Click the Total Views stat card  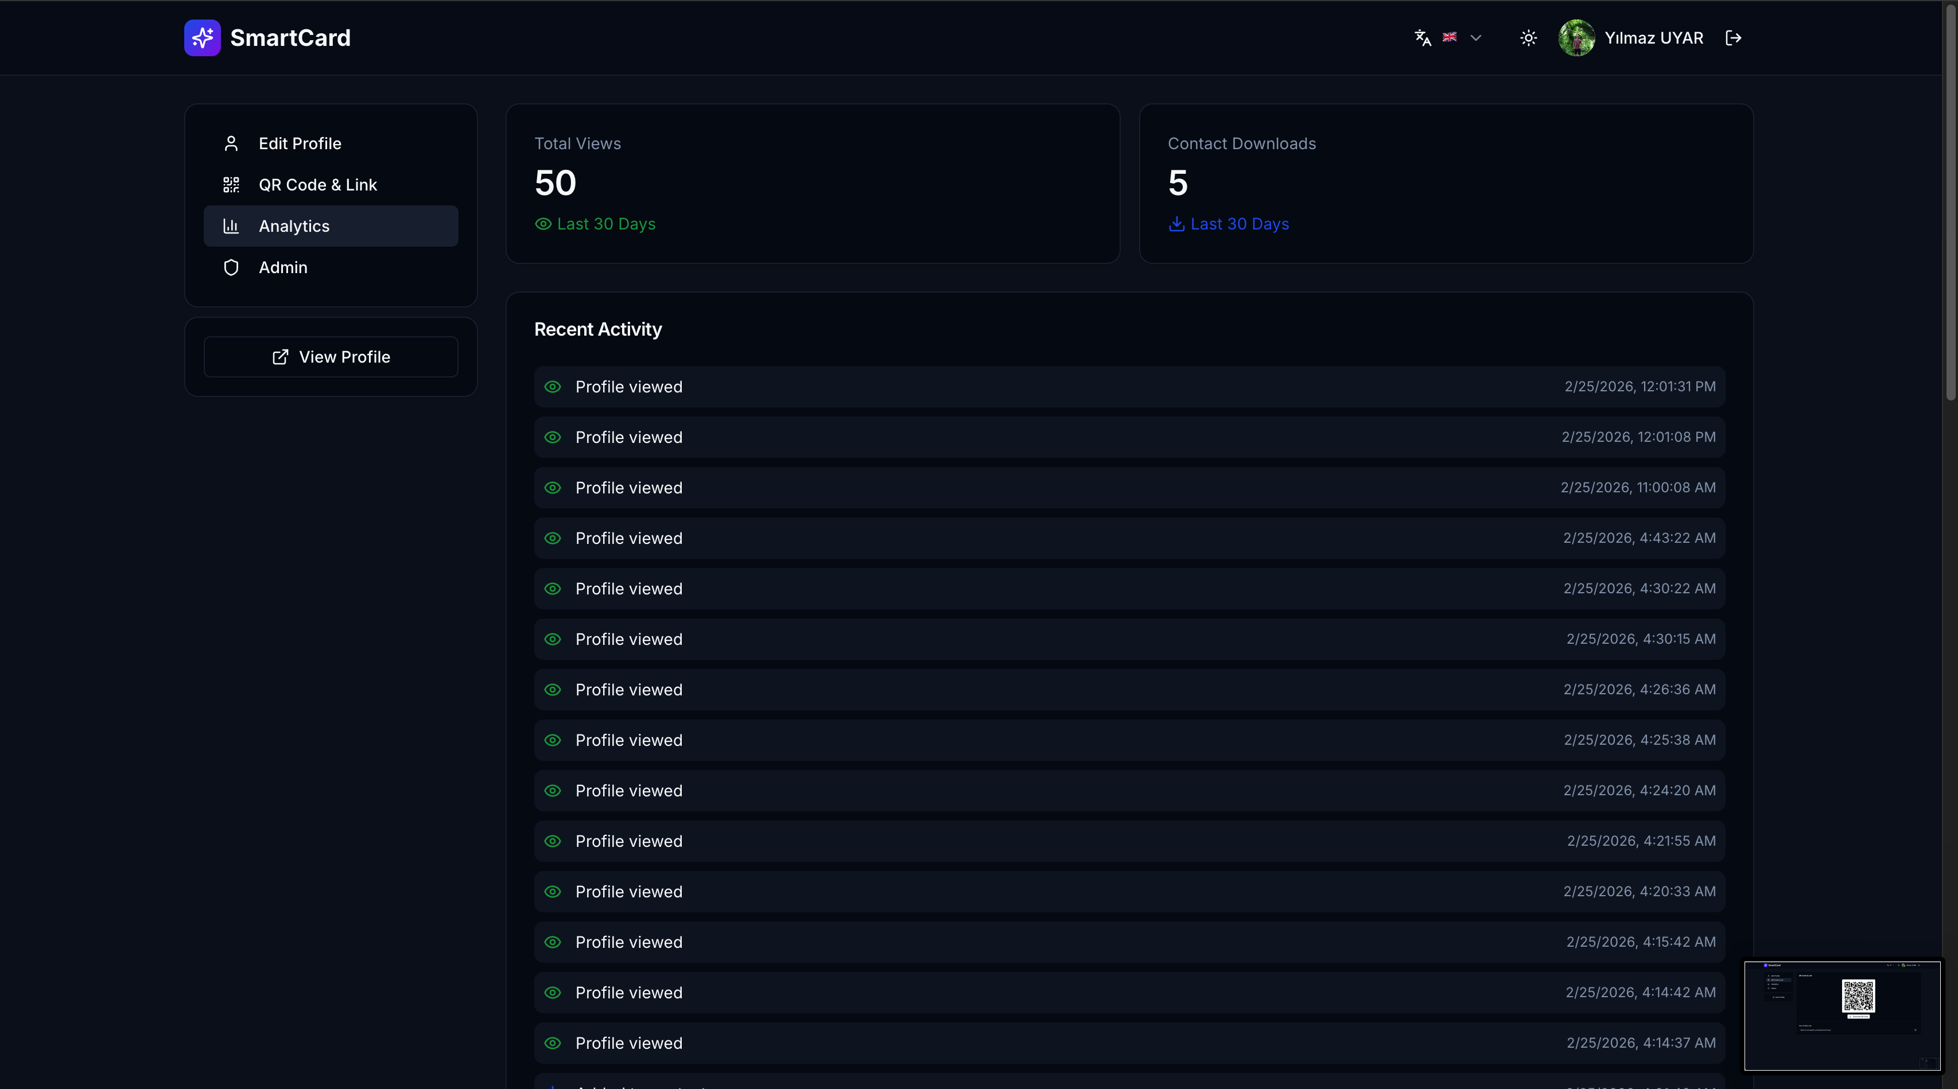coord(812,184)
